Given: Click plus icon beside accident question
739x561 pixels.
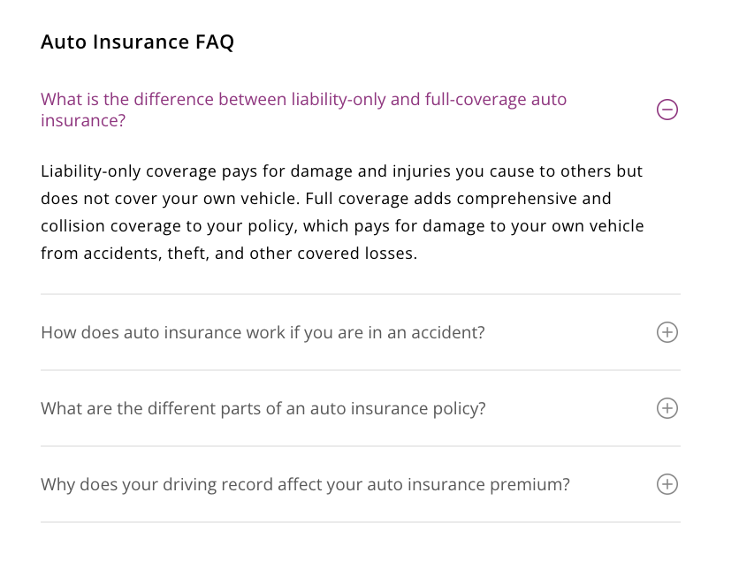Looking at the screenshot, I should pyautogui.click(x=667, y=332).
